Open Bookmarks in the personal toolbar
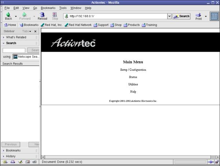This screenshot has height=166, width=220. [x=29, y=25]
